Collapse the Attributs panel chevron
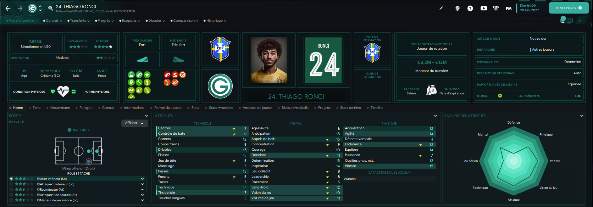 435,116
